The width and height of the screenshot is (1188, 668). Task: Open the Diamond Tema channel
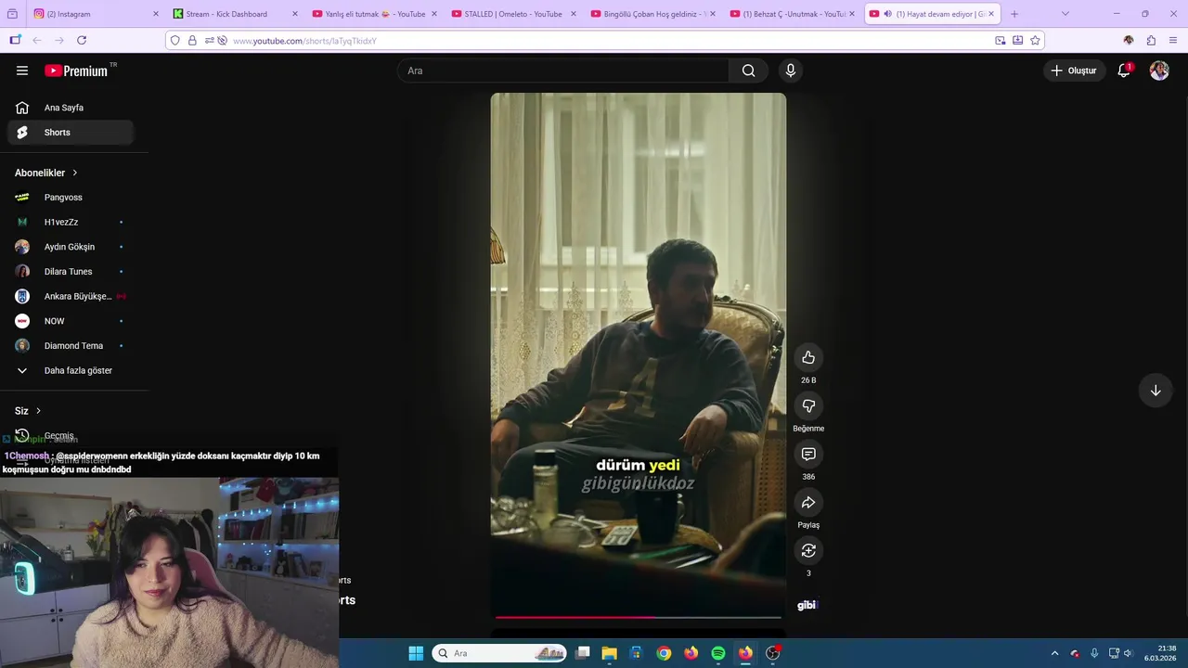click(71, 346)
